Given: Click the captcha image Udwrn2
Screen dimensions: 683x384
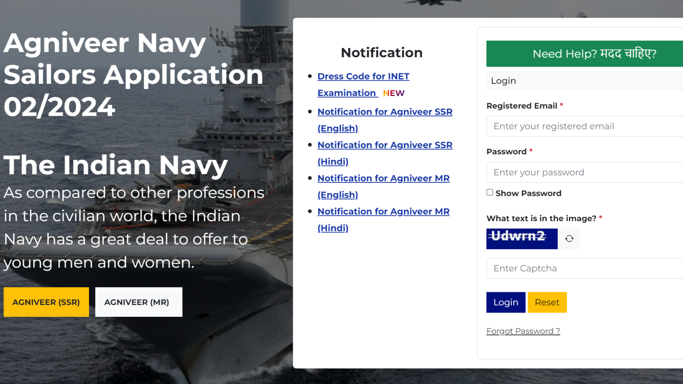Looking at the screenshot, I should [522, 239].
